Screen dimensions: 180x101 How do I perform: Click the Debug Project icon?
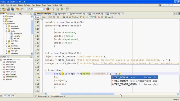pyautogui.click(x=67, y=9)
